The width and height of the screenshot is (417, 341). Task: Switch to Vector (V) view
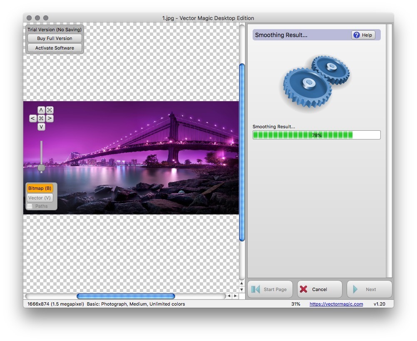(40, 198)
